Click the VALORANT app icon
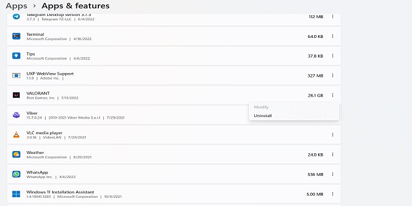 (x=16, y=95)
